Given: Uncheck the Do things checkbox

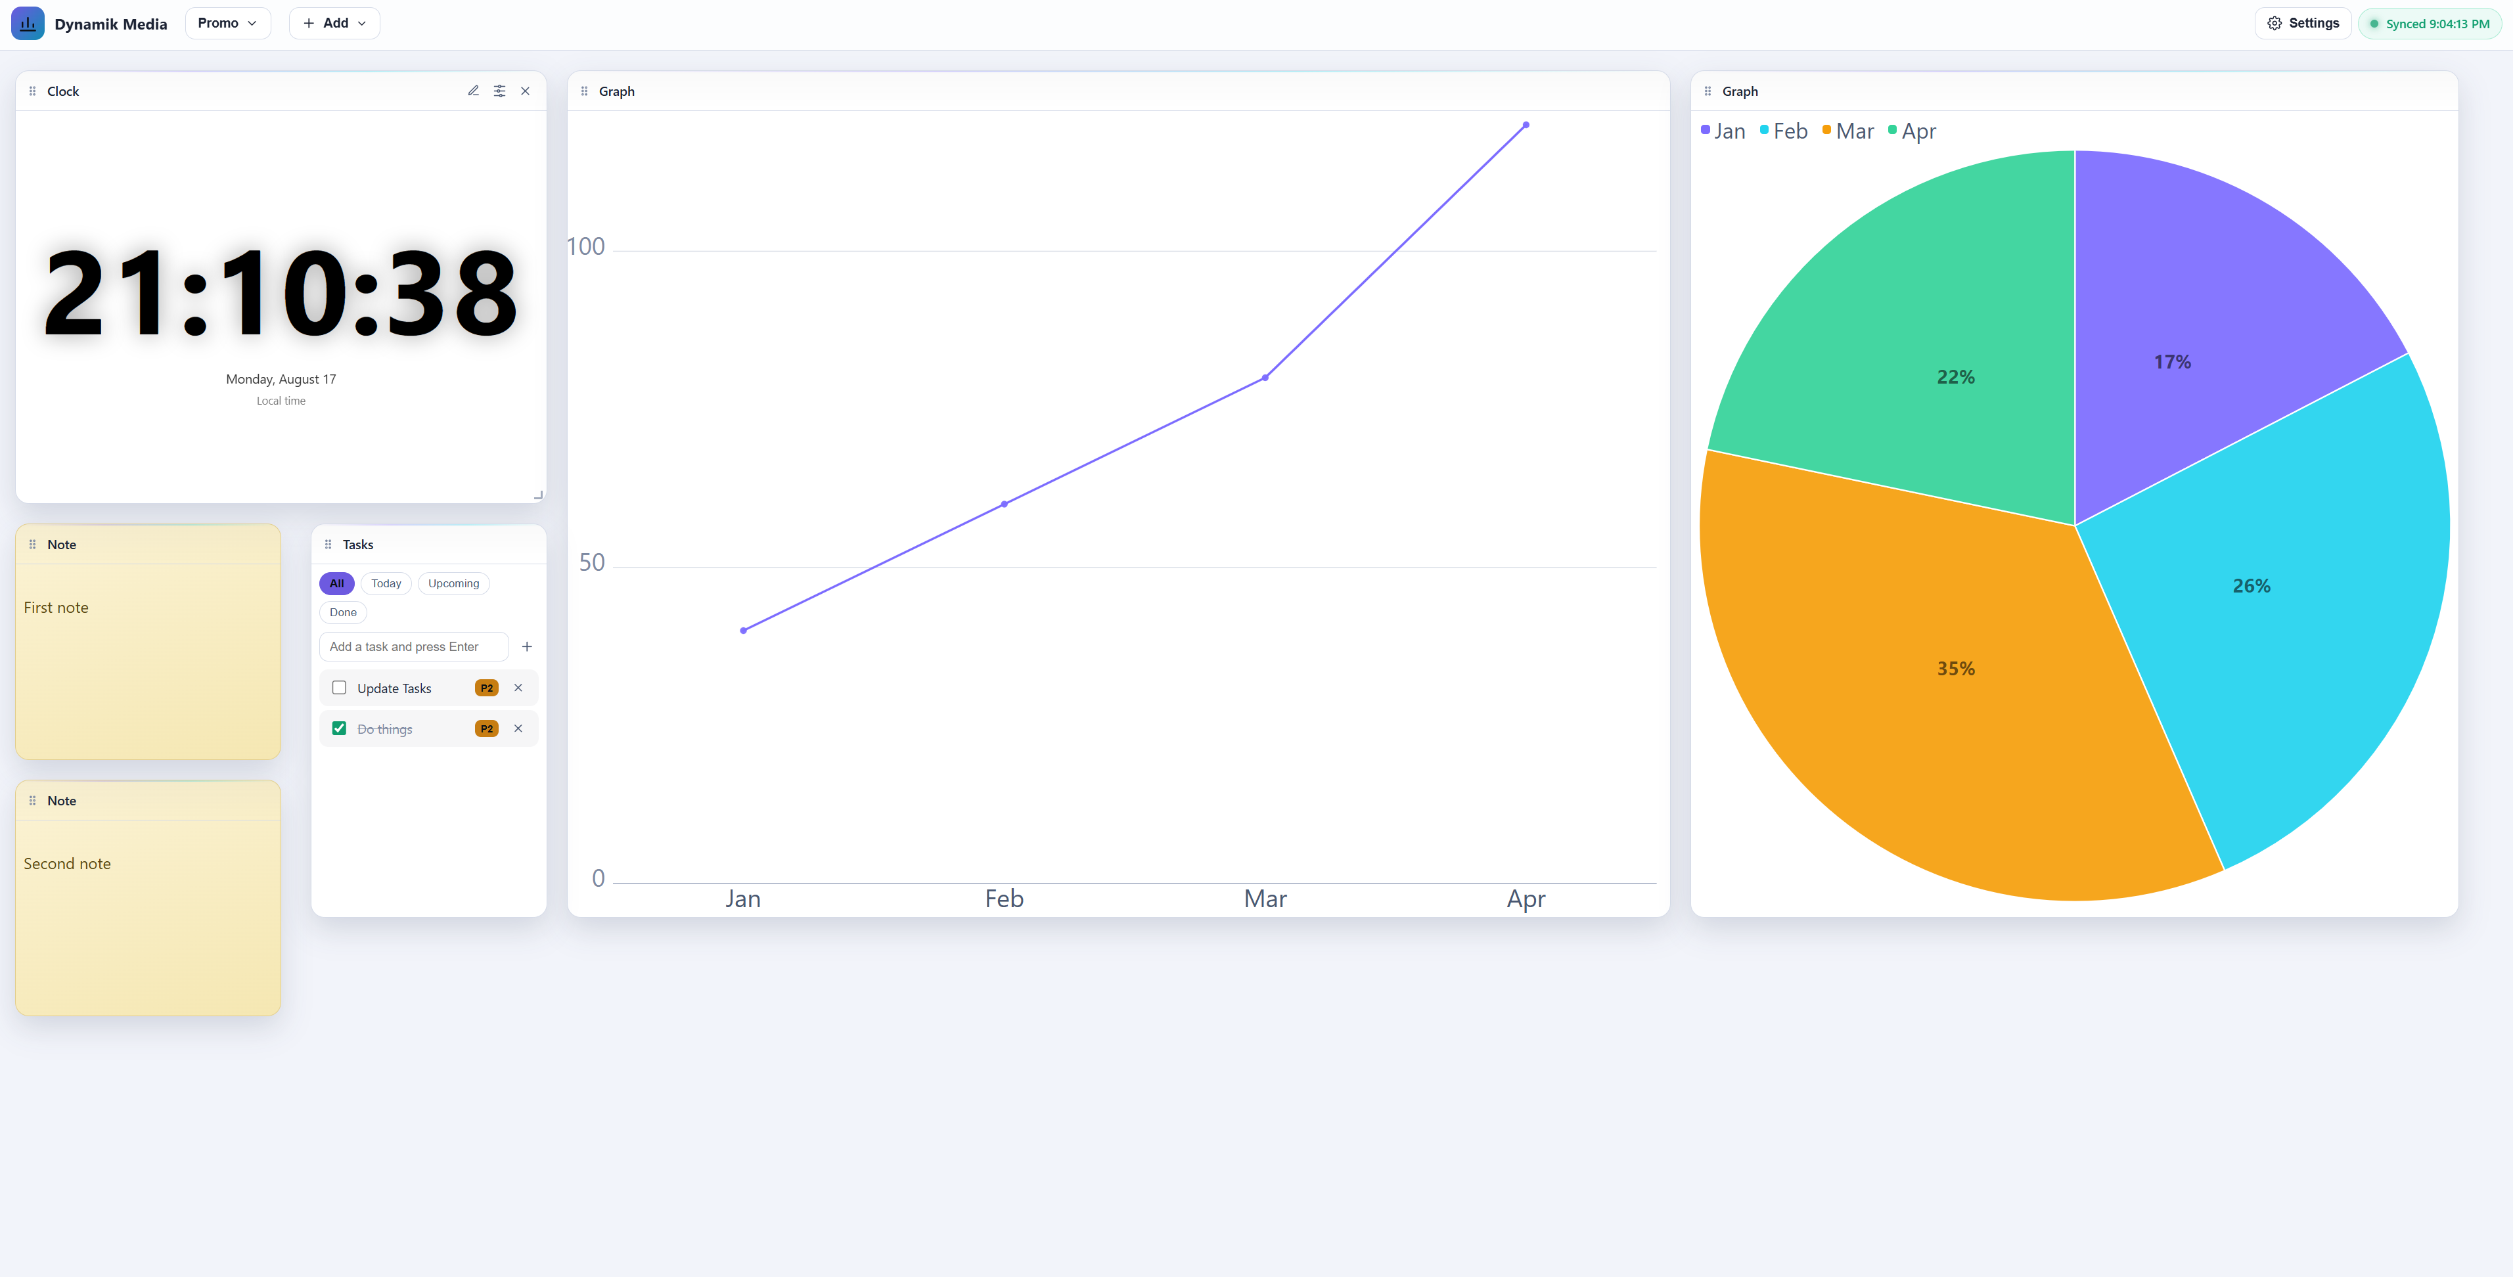Looking at the screenshot, I should pyautogui.click(x=340, y=728).
